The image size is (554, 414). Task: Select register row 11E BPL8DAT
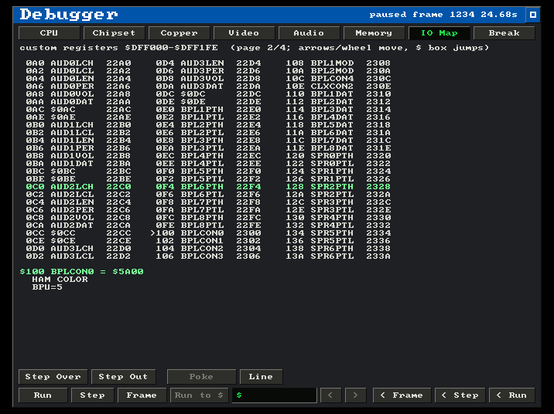pos(338,148)
